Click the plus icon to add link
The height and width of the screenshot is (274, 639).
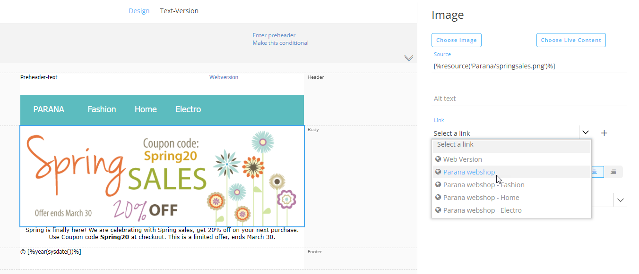(604, 133)
